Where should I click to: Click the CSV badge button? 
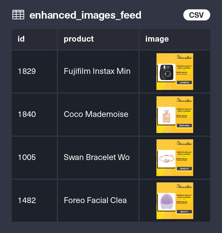click(197, 15)
